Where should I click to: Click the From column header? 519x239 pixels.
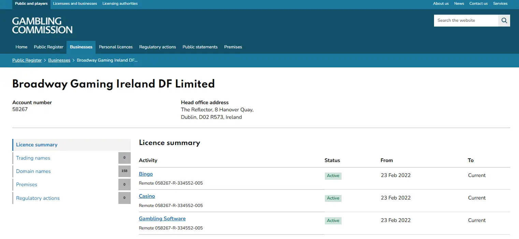pos(387,160)
